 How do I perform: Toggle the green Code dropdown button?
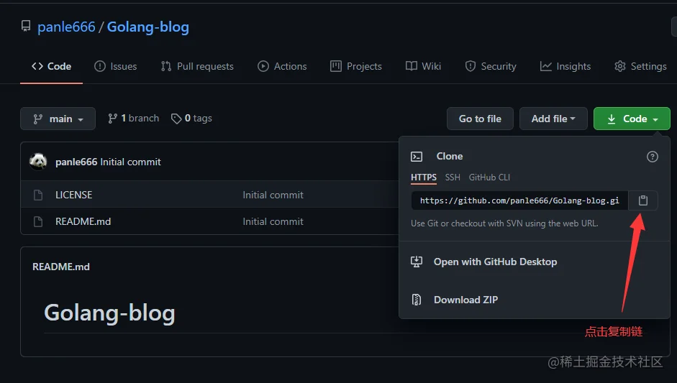(x=632, y=119)
